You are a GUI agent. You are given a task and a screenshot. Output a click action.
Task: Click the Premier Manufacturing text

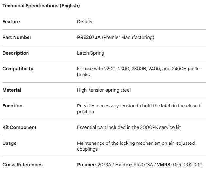tap(128, 37)
